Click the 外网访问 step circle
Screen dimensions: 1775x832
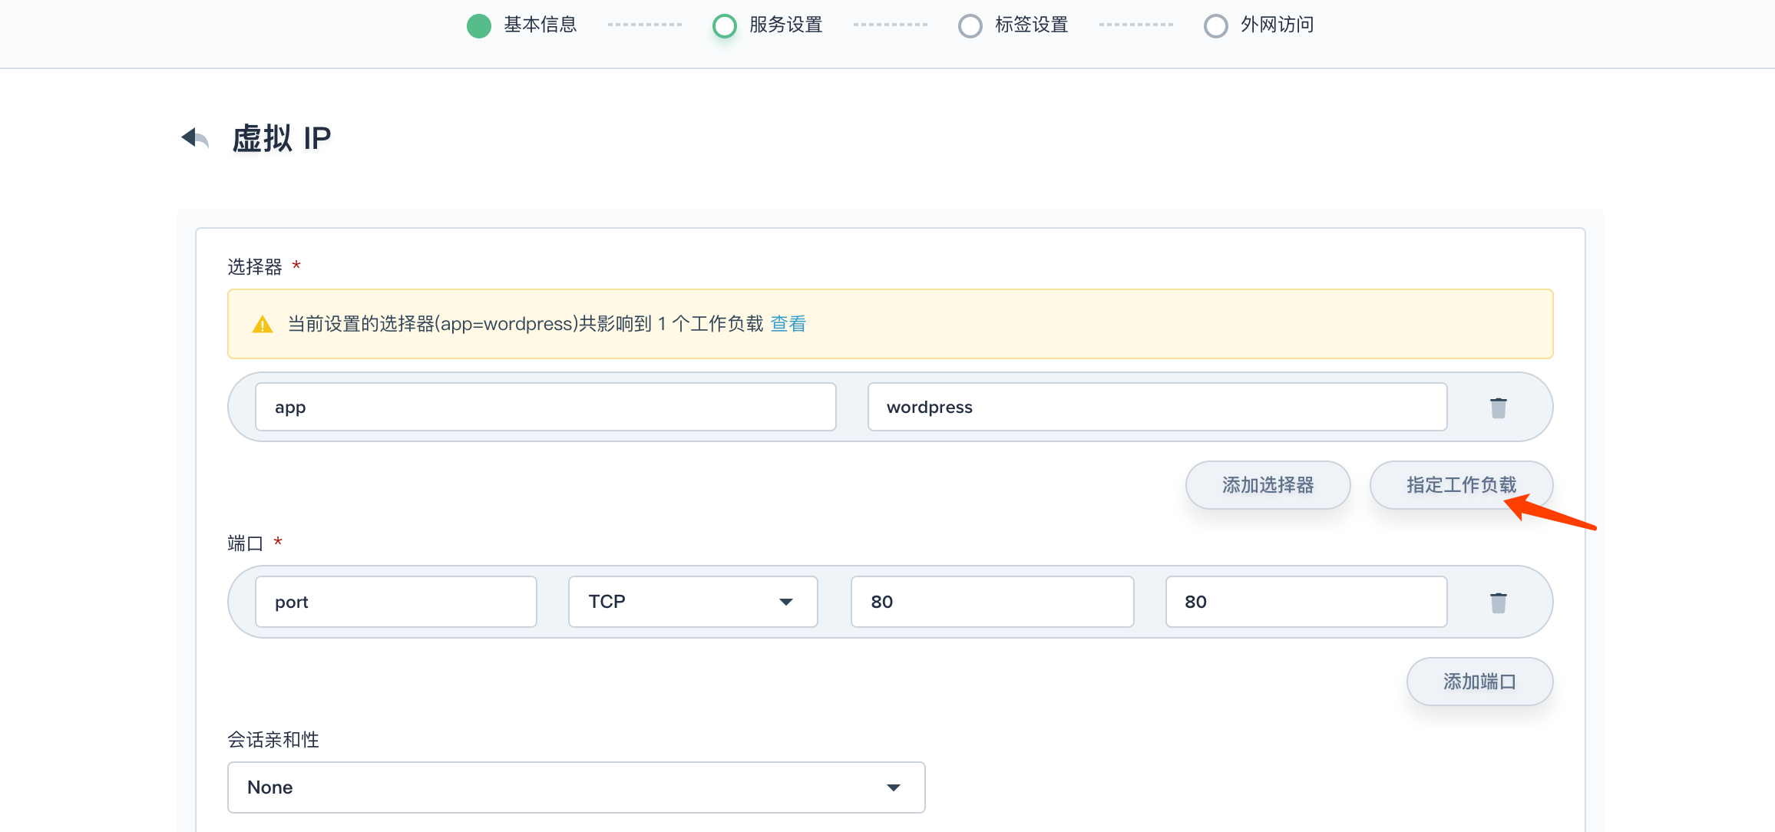click(x=1215, y=25)
